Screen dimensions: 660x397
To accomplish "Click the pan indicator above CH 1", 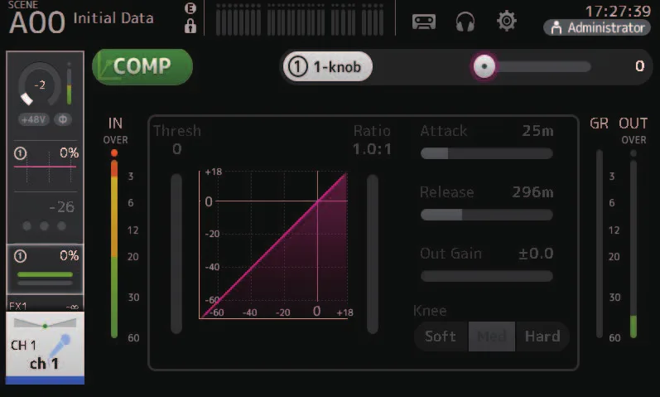I will (45, 324).
